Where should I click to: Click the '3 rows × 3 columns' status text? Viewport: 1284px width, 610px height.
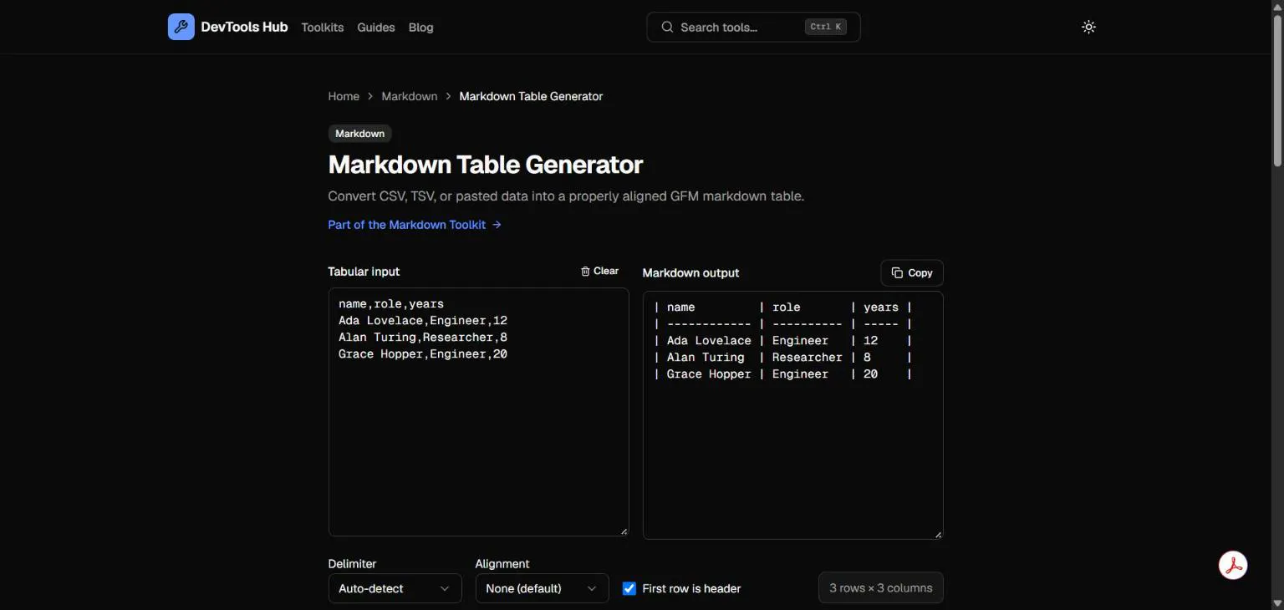click(881, 587)
